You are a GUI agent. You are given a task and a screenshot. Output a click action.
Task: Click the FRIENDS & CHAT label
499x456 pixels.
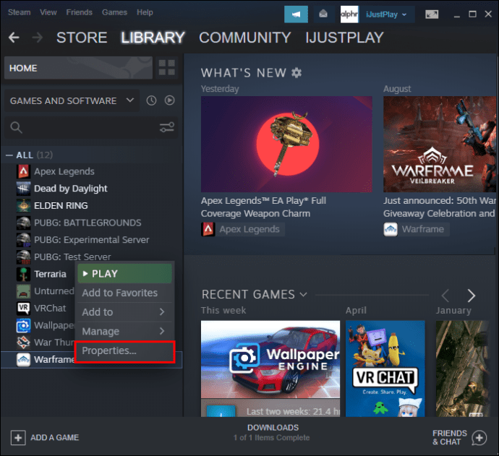[449, 437]
